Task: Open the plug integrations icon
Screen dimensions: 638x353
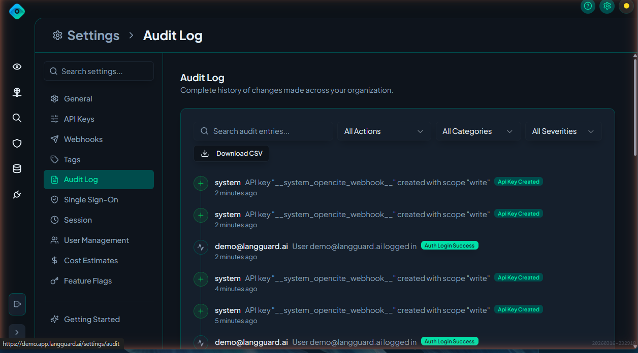Action: (17, 195)
